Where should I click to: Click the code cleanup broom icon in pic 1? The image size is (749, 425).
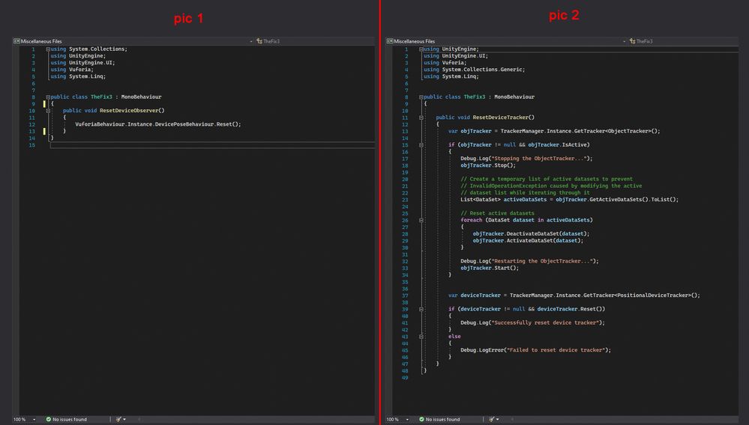[118, 420]
